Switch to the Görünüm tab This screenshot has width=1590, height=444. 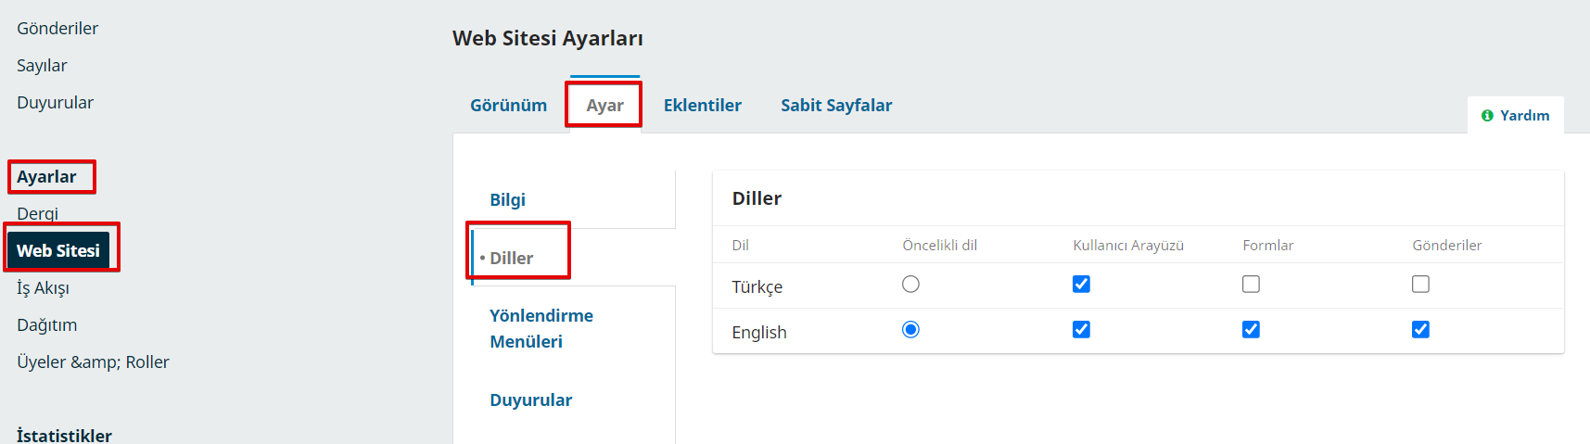[x=508, y=106]
